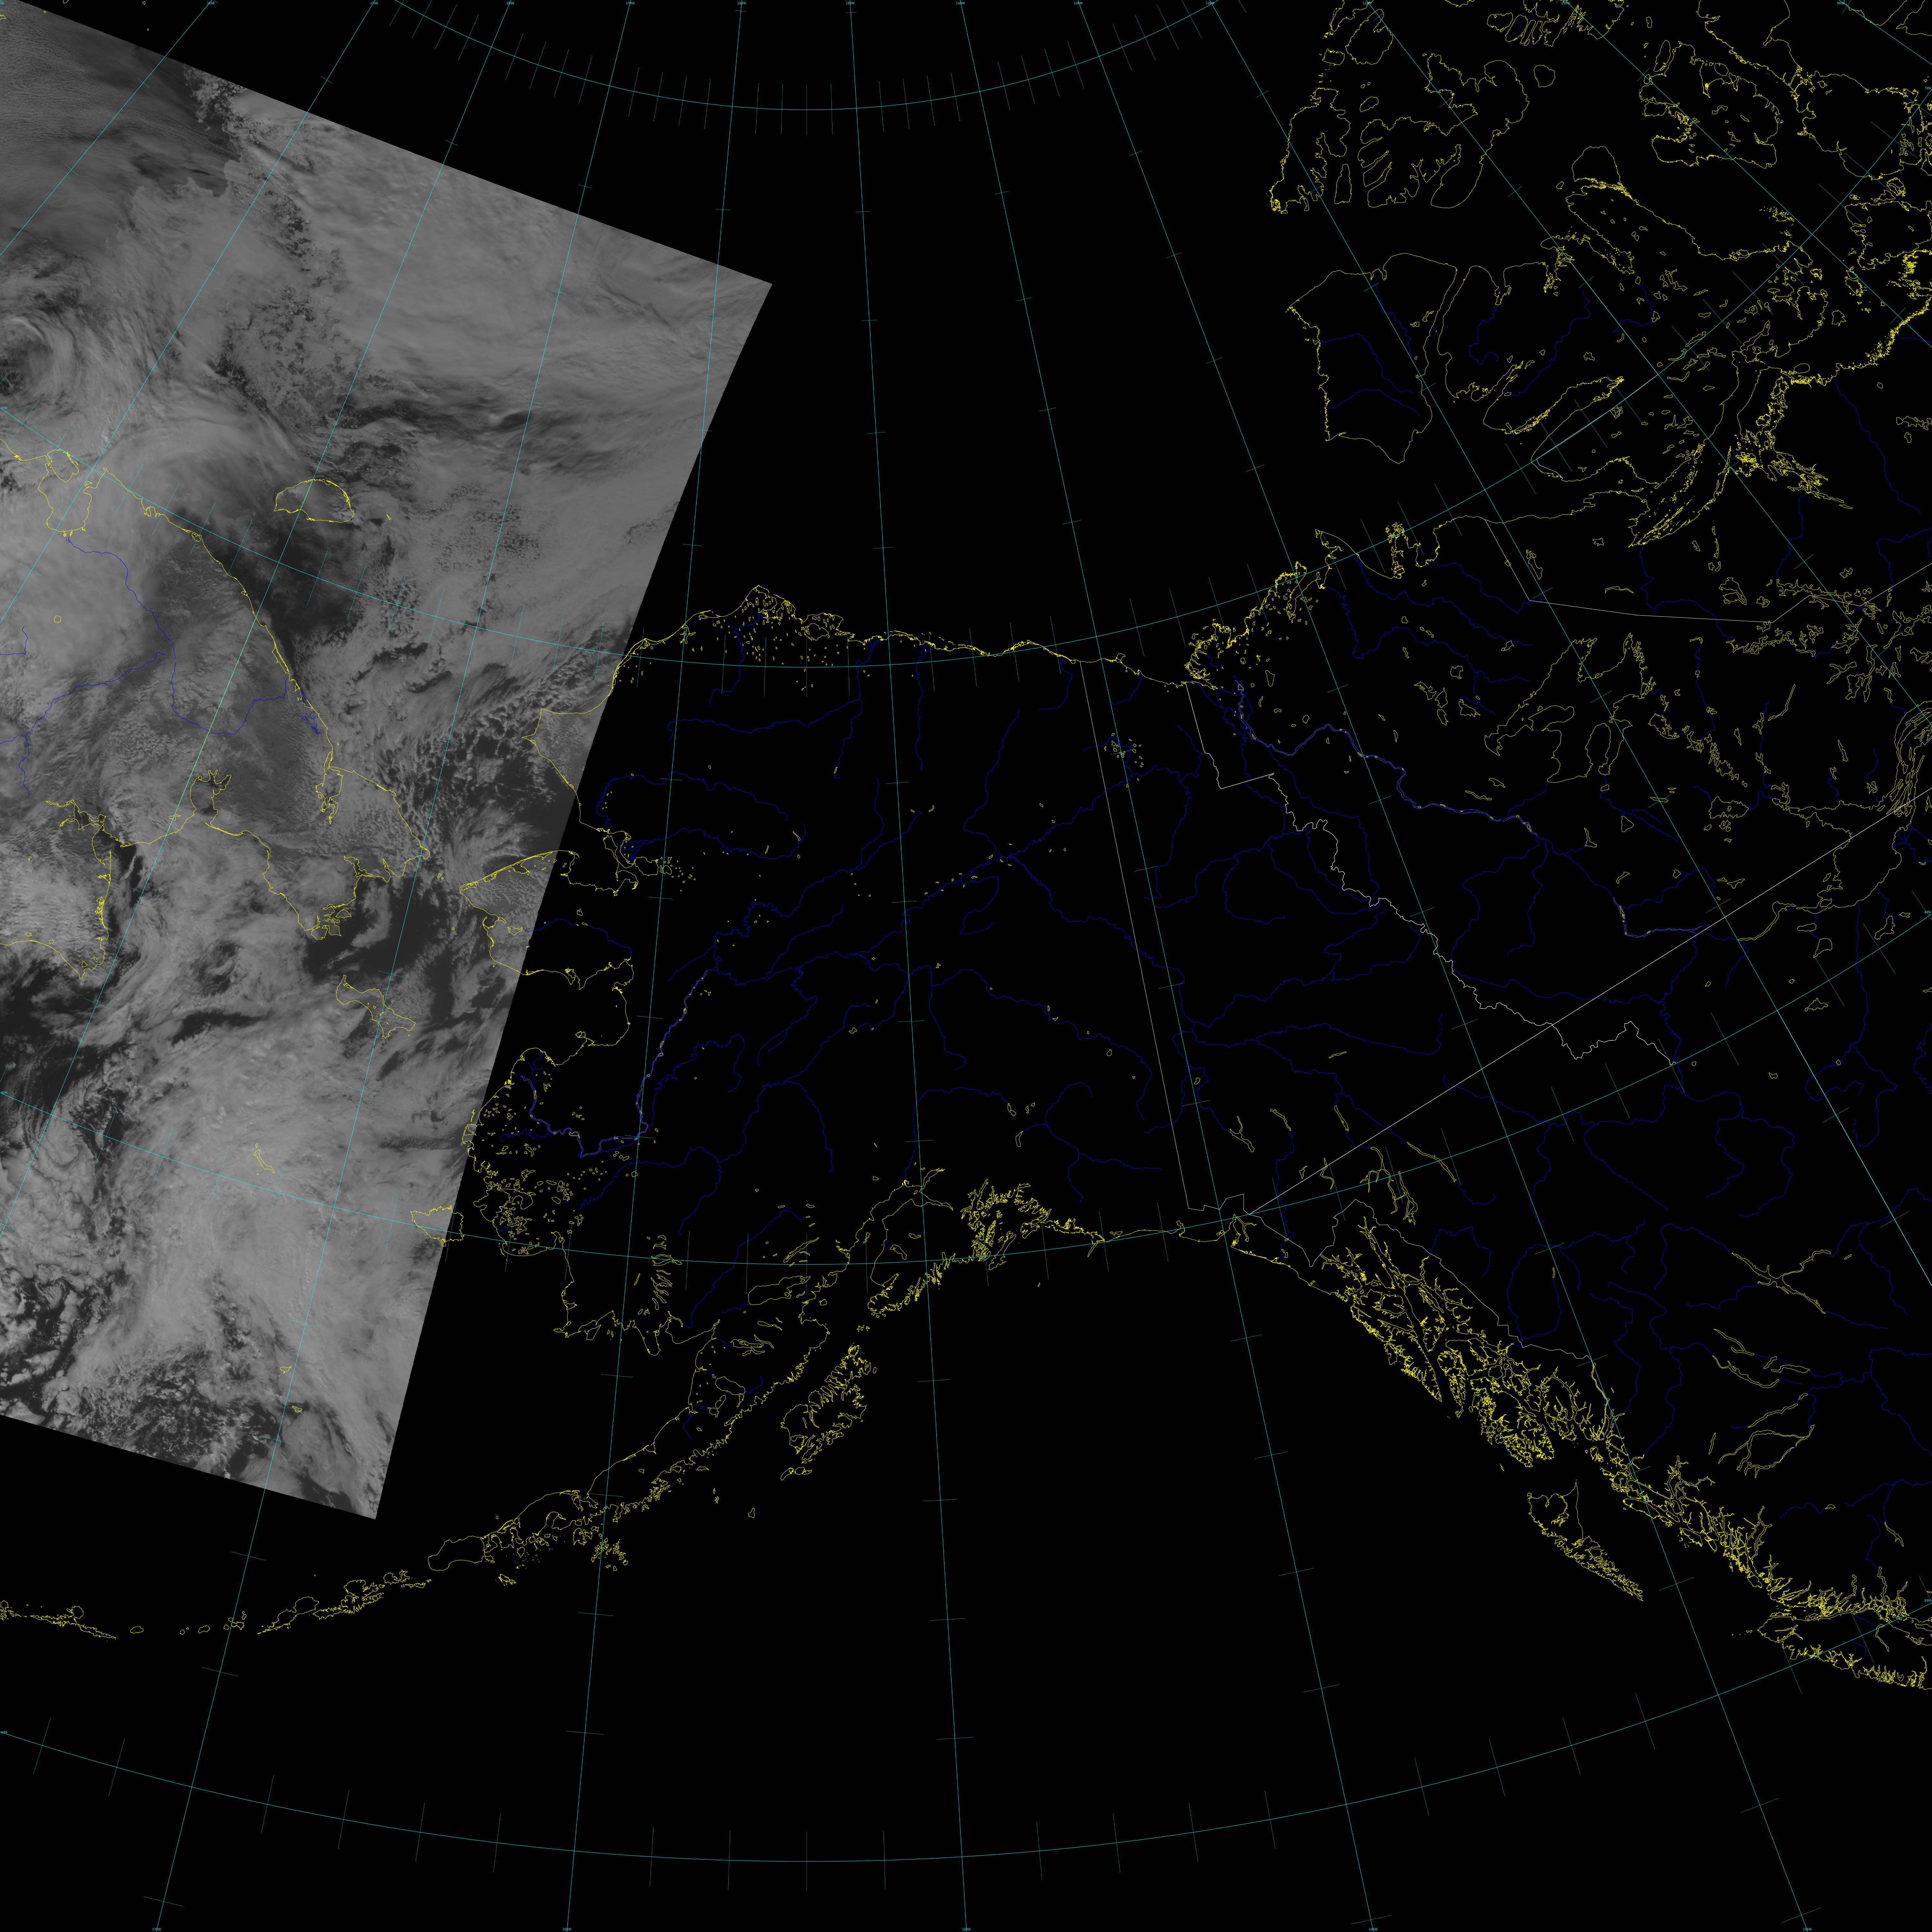Viewport: 1932px width, 1932px height.
Task: Click the Alaska-Yukon border line at Arctic coast
Action: pyautogui.click(x=1081, y=663)
